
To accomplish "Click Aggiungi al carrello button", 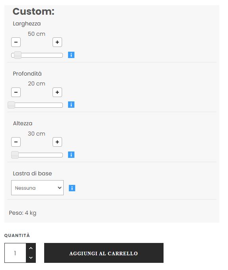I will (104, 253).
